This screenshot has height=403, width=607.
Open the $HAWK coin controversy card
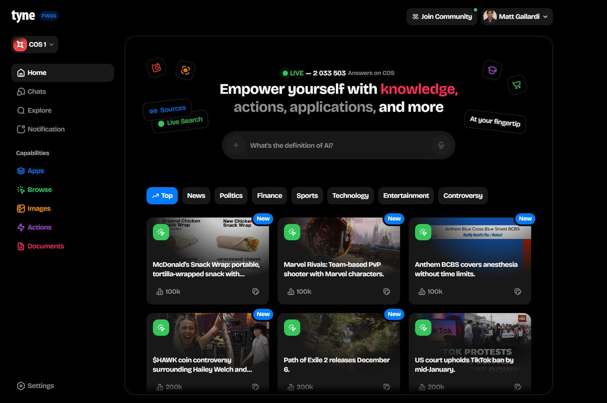click(x=208, y=354)
